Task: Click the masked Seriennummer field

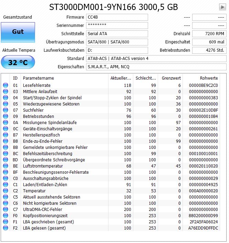Action: [117, 26]
